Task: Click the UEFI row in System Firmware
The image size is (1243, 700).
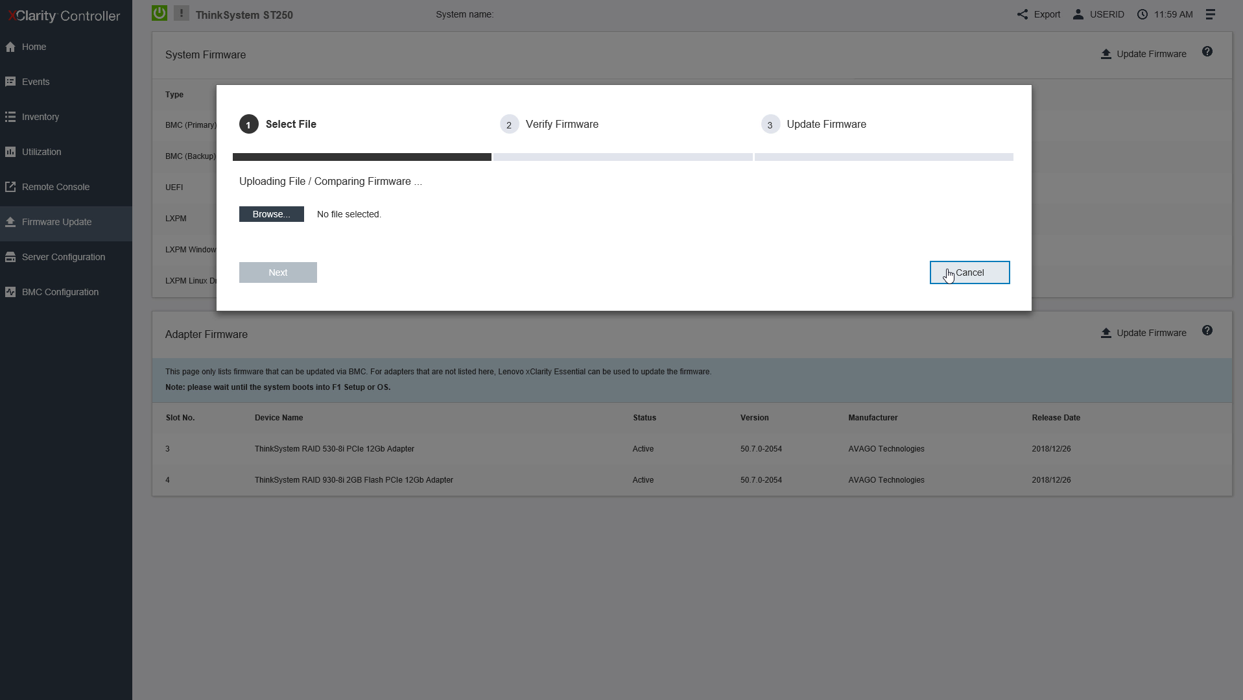Action: click(x=174, y=187)
